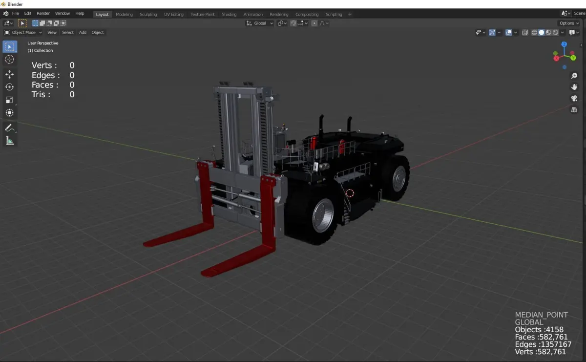The image size is (586, 362).
Task: Switch to the Texture Paint workspace tab
Action: pyautogui.click(x=203, y=14)
